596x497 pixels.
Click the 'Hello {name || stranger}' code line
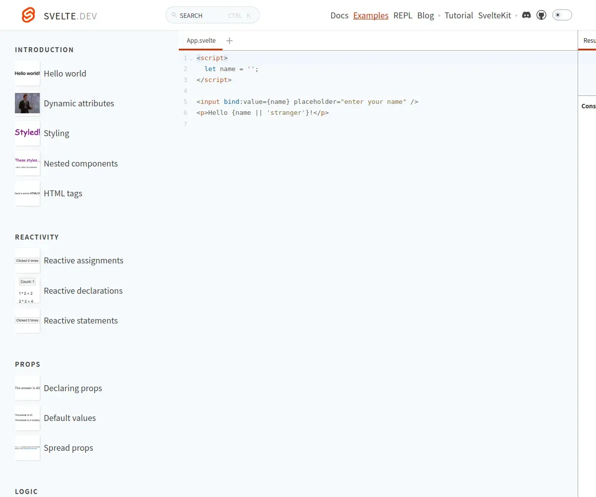pyautogui.click(x=263, y=112)
